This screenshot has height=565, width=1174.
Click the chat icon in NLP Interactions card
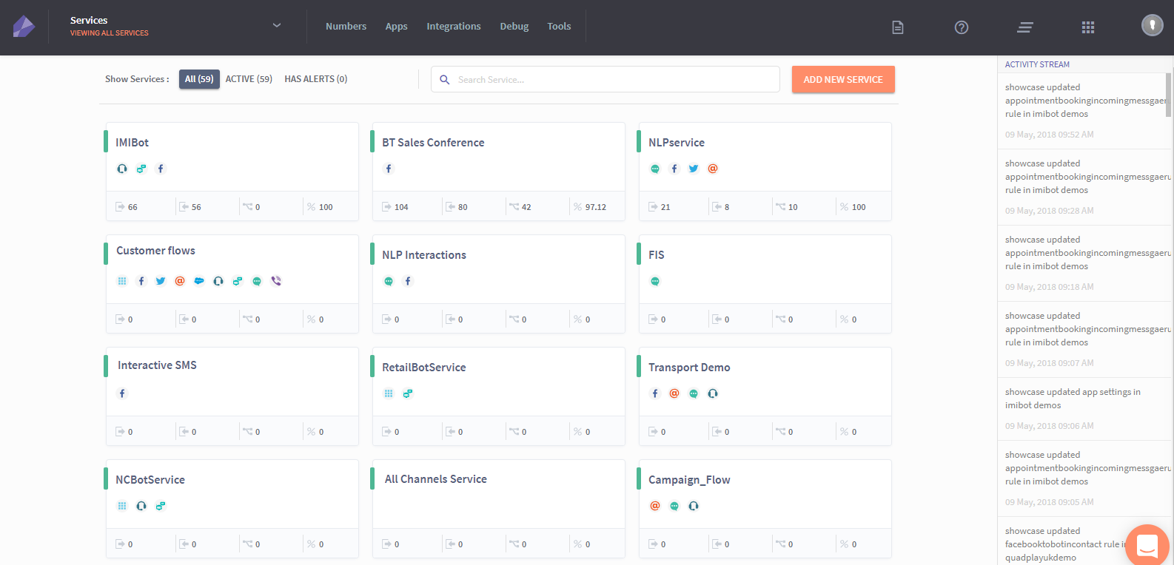389,281
